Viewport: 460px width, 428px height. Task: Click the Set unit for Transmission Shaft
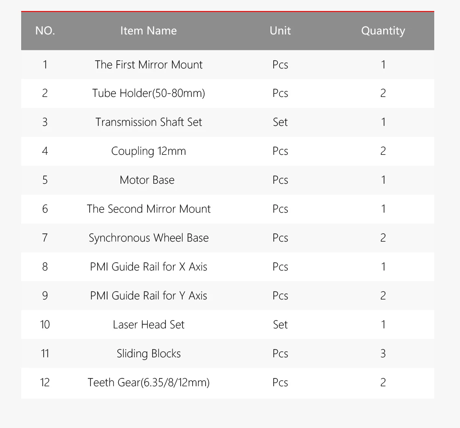280,122
